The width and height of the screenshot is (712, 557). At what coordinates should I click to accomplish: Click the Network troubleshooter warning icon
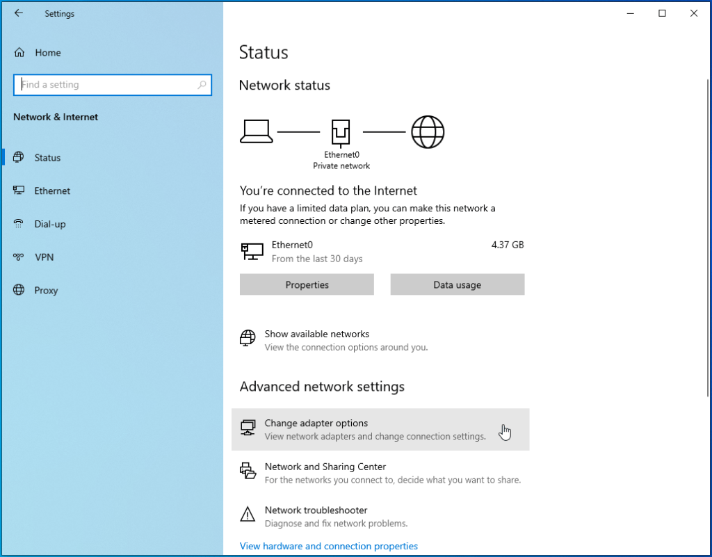coord(248,515)
